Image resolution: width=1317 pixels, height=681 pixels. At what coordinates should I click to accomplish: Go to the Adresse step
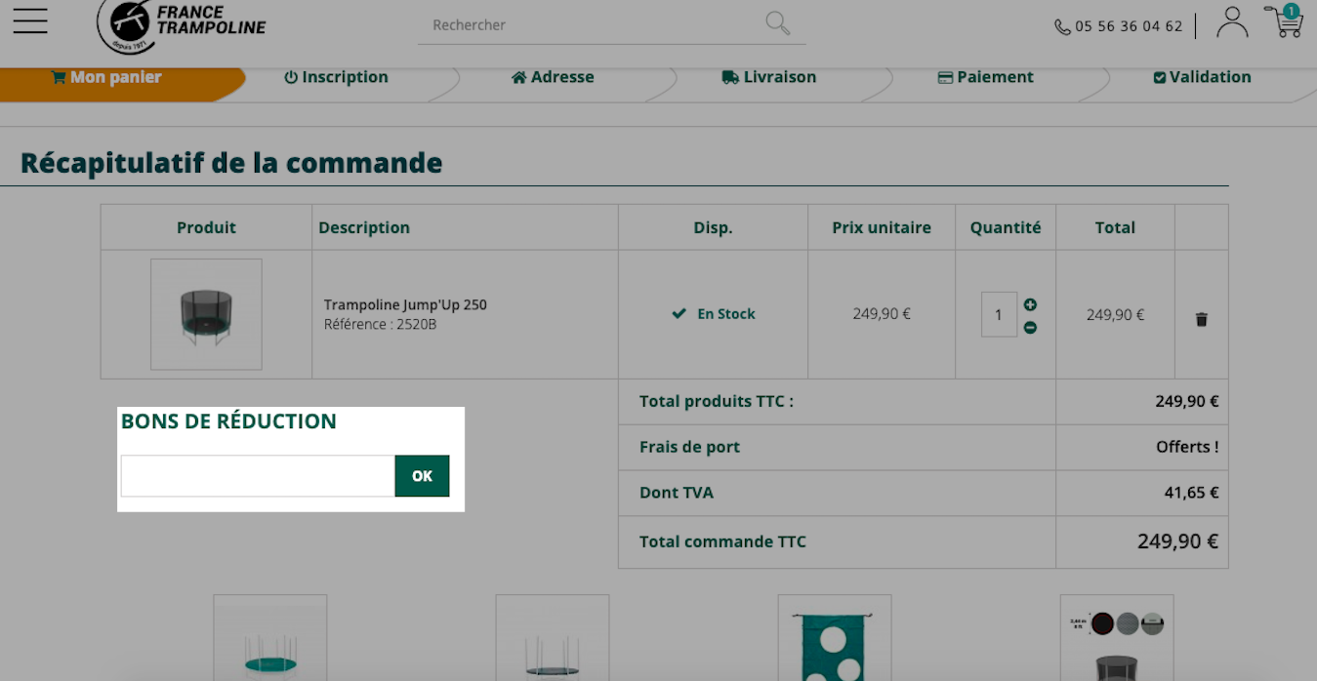(553, 77)
